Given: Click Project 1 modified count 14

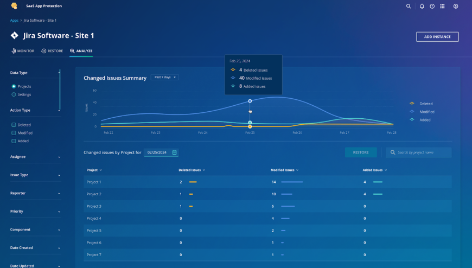Looking at the screenshot, I should pyautogui.click(x=273, y=182).
